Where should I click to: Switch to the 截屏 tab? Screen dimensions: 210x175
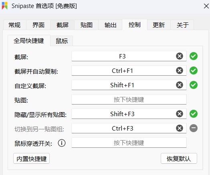(x=63, y=25)
